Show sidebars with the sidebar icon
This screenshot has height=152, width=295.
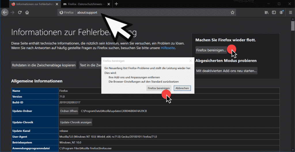click(274, 13)
